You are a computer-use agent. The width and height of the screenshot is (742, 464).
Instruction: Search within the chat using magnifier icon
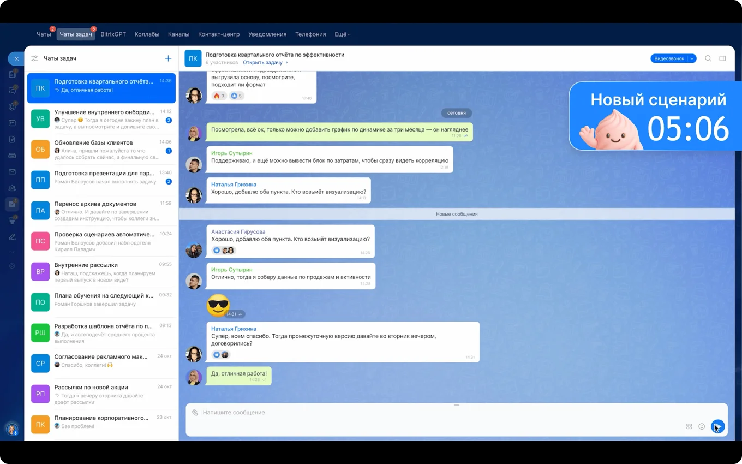[x=708, y=58]
